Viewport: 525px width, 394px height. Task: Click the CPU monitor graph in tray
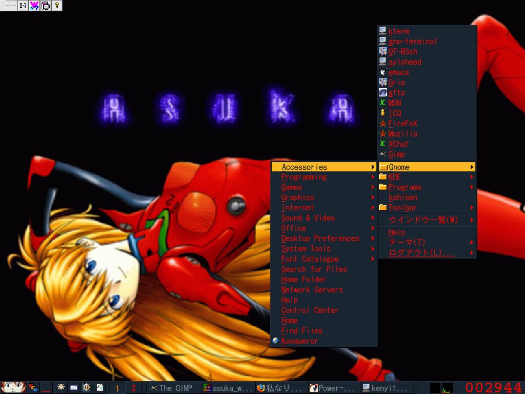(x=448, y=388)
